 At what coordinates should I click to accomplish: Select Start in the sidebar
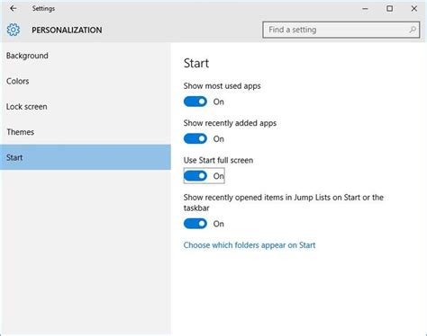[86, 157]
